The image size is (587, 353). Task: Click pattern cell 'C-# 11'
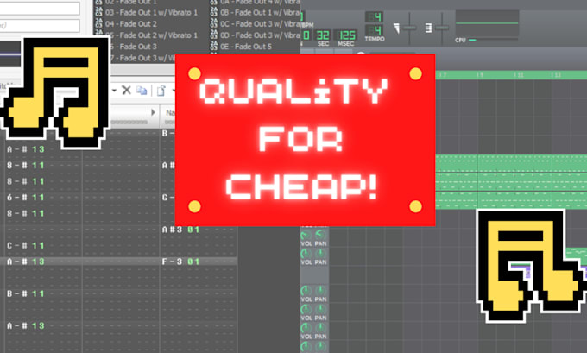(x=25, y=246)
